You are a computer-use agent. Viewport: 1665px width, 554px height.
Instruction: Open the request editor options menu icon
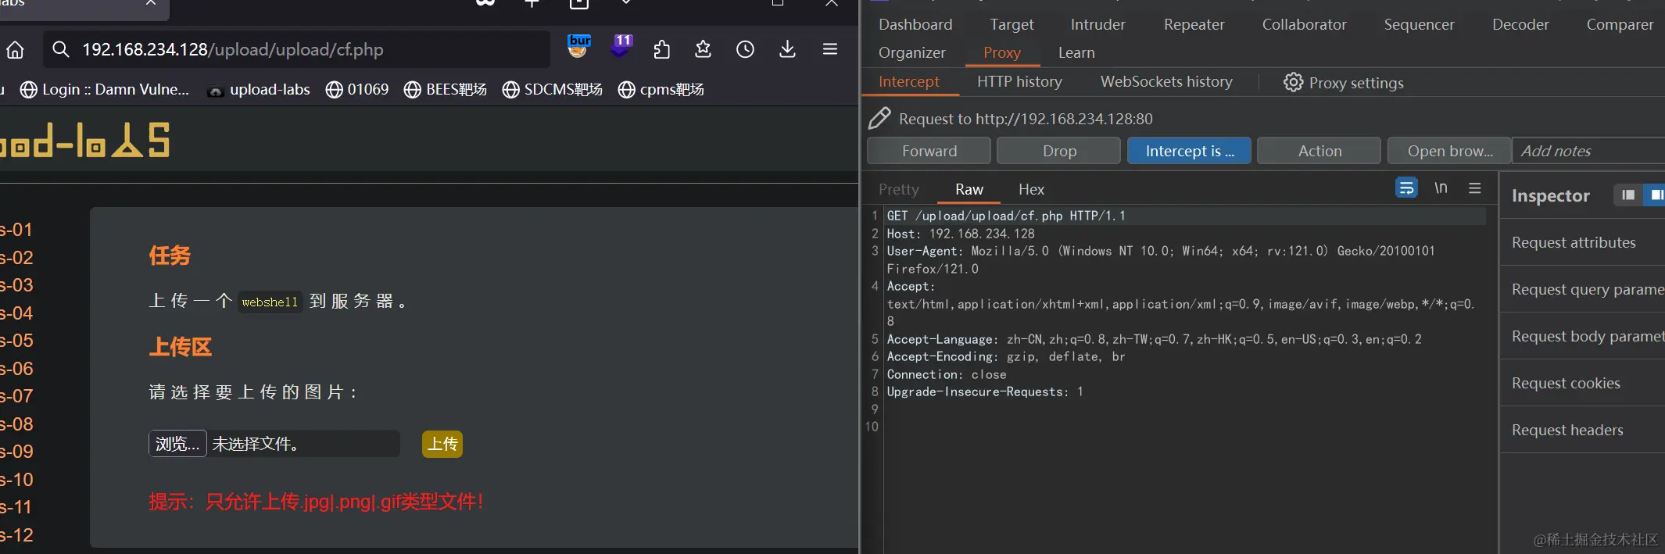(1475, 188)
